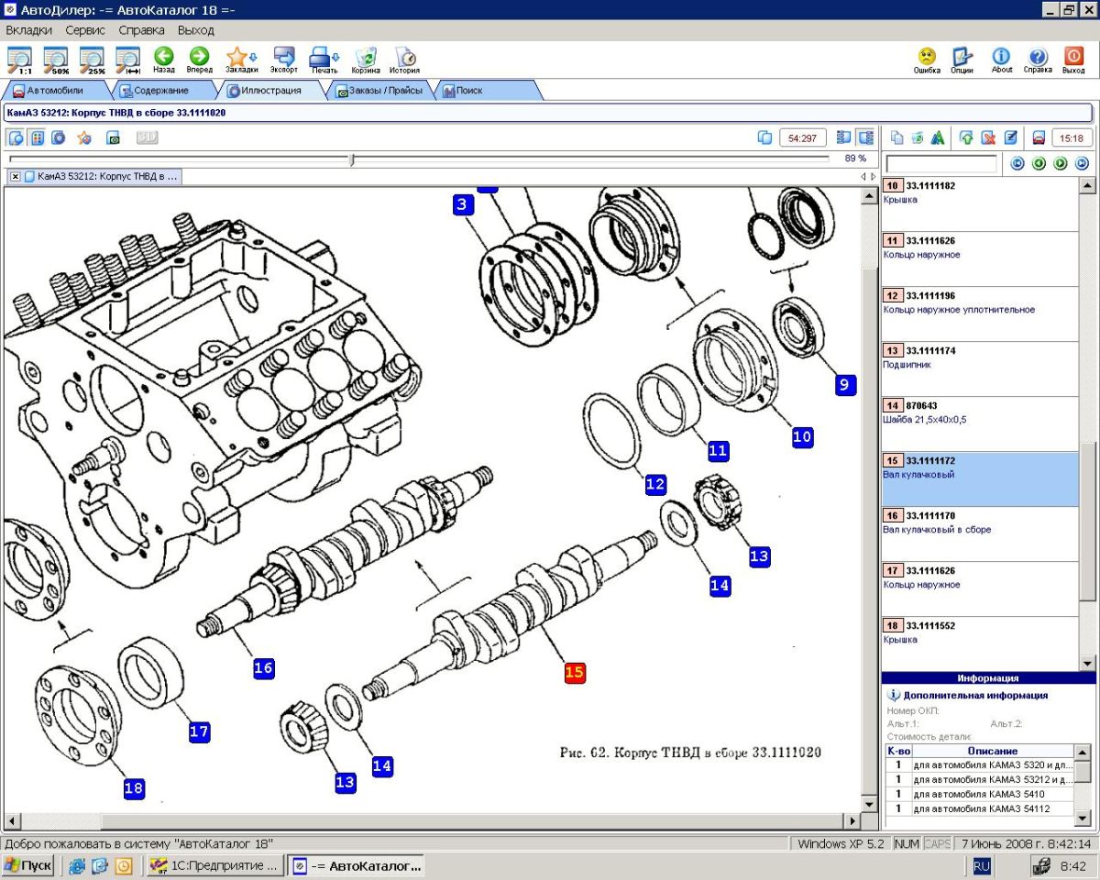Click the blue ring illustration toolbar icon

(x=59, y=137)
